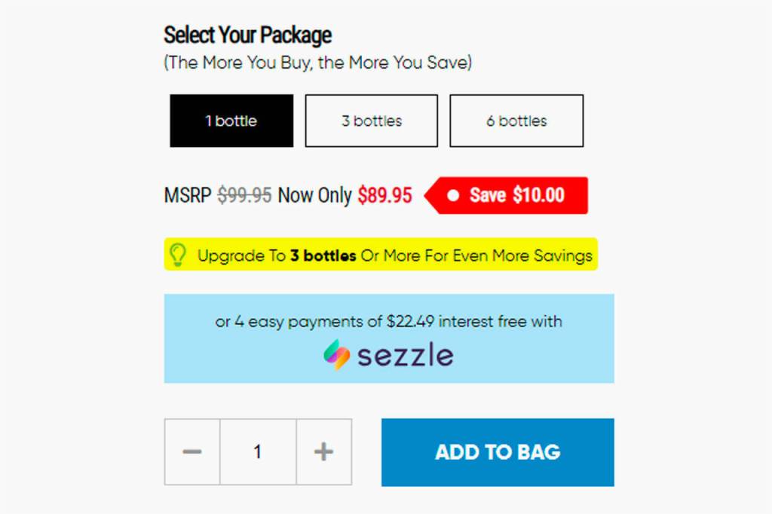Decrease quantity with the minus button

[192, 452]
